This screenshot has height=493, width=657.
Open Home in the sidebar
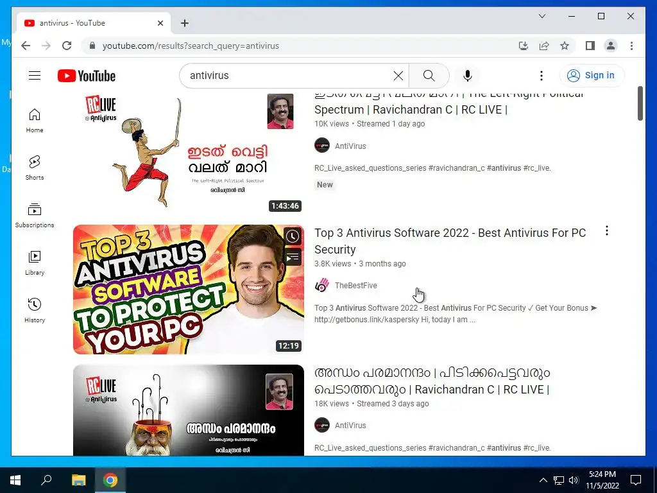tap(35, 121)
